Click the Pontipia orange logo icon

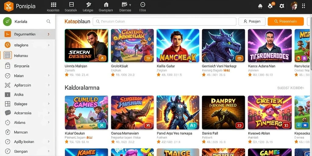(9, 6)
